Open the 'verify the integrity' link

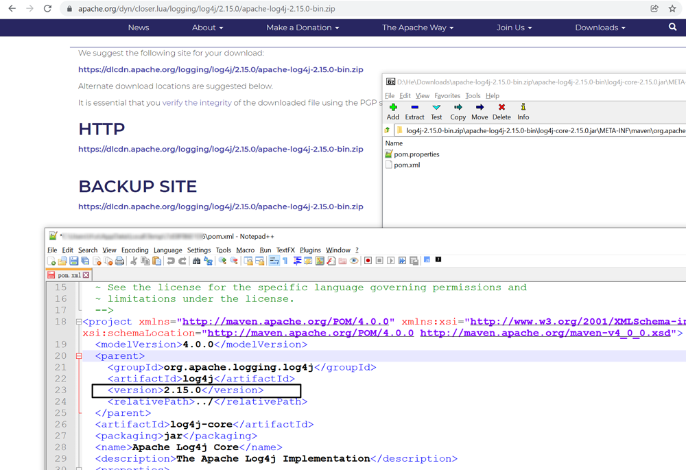coord(197,103)
